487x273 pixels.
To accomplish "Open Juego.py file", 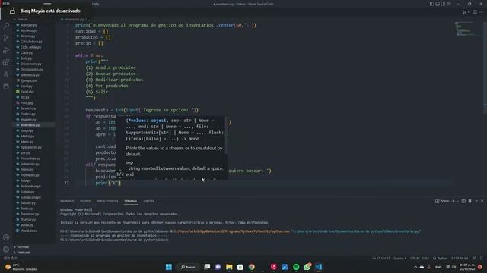I will (27, 130).
